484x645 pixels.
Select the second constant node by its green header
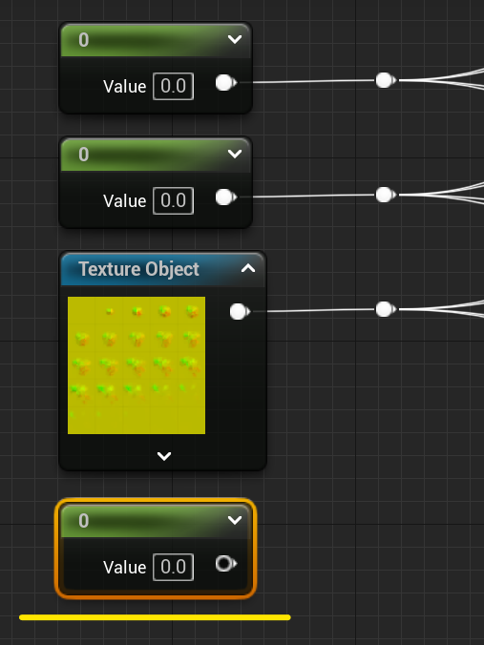point(156,155)
